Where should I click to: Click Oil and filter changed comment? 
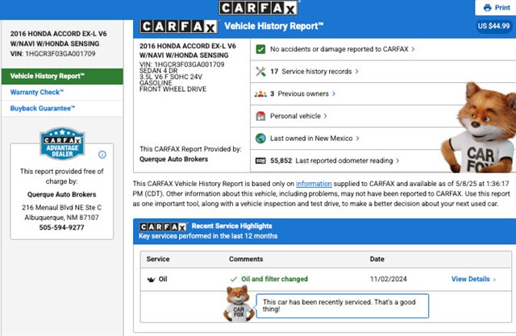click(x=274, y=279)
